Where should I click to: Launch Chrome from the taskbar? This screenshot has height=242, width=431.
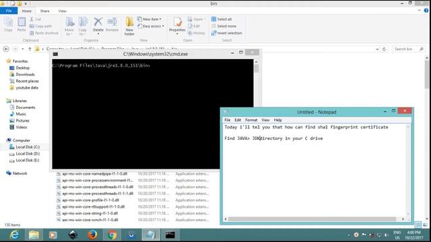tap(112, 235)
